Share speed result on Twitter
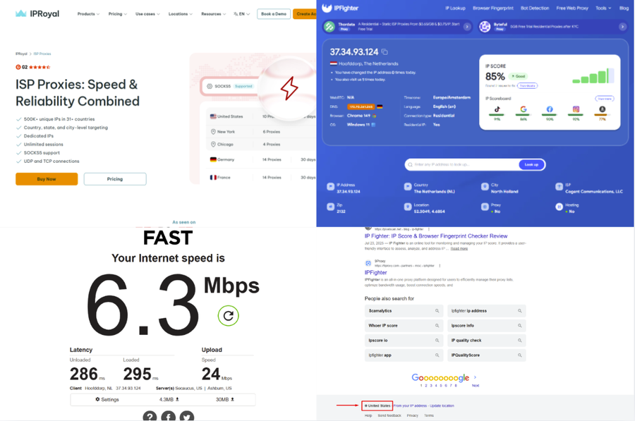Screen dimensions: 635x421 tap(187, 417)
